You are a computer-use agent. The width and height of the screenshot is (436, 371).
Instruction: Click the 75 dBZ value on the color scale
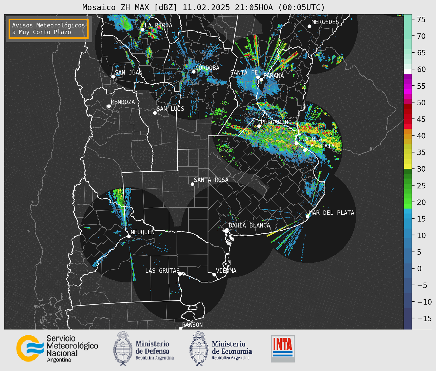pos(421,20)
